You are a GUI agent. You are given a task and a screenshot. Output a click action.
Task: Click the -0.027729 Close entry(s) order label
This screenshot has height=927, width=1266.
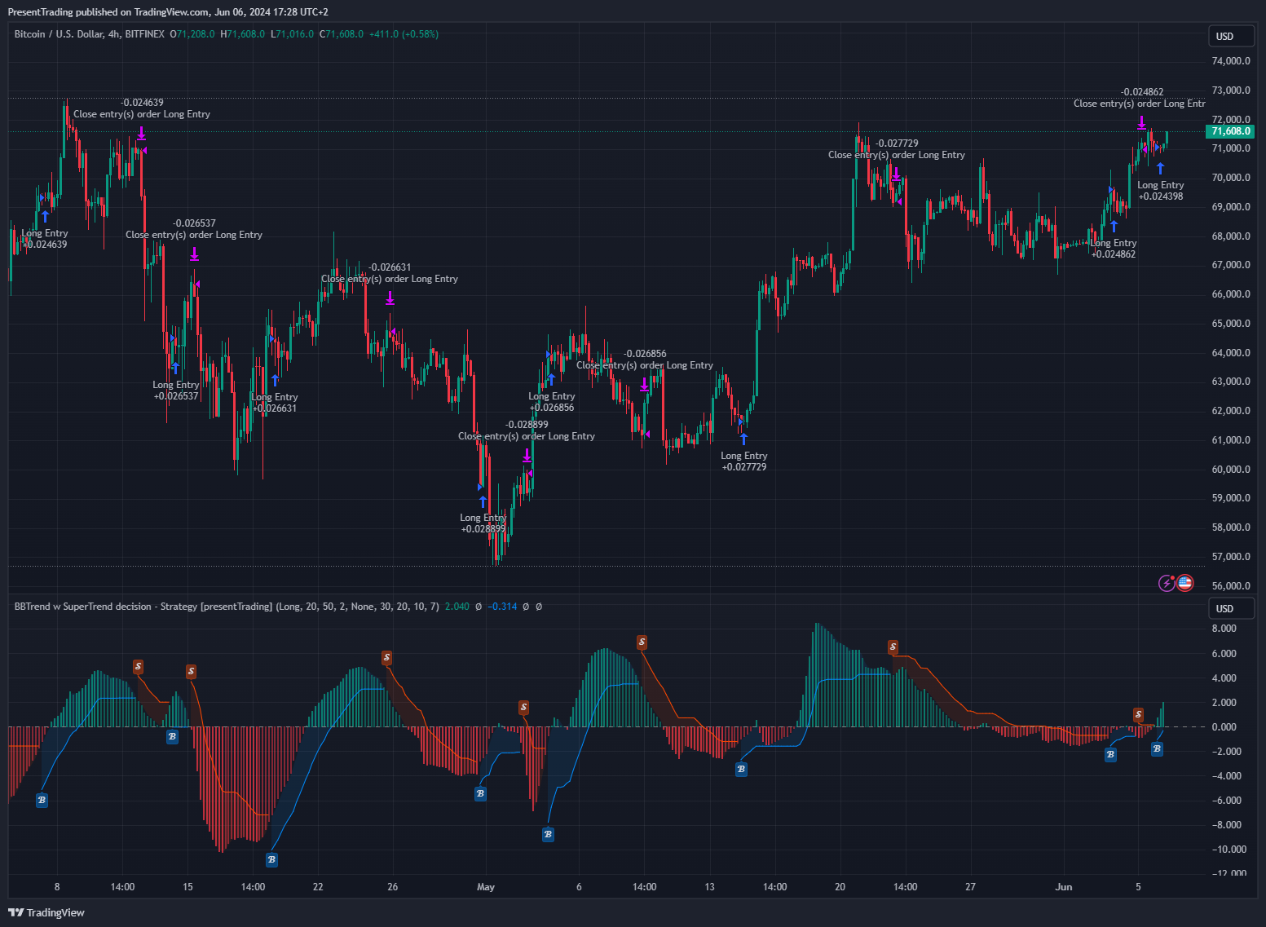point(897,149)
